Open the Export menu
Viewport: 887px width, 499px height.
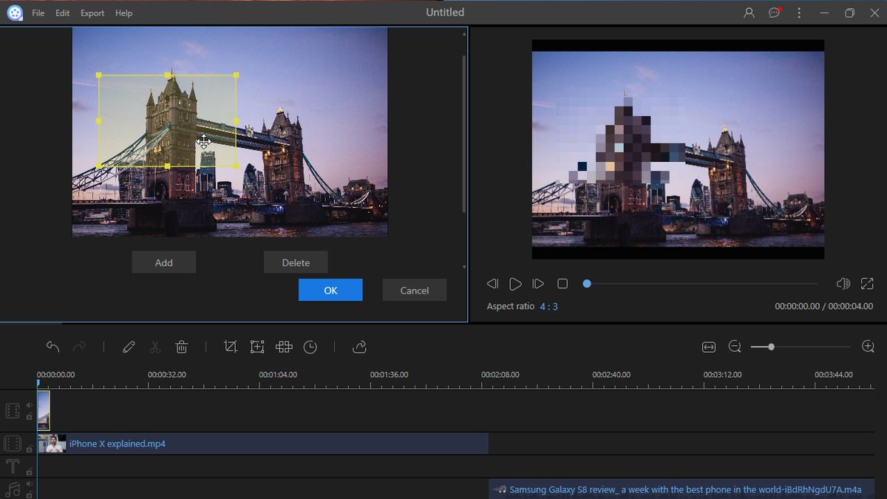coord(92,13)
